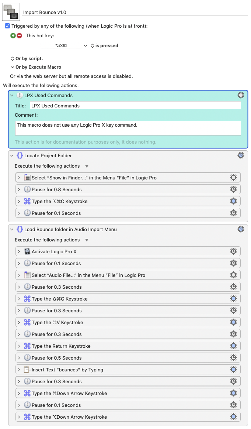Click command icon of ⌥Down Arrow Keystroke action

pyautogui.click(x=27, y=417)
